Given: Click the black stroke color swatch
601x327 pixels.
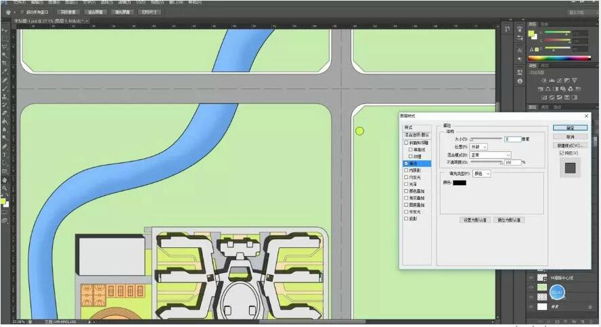Looking at the screenshot, I should (x=460, y=183).
